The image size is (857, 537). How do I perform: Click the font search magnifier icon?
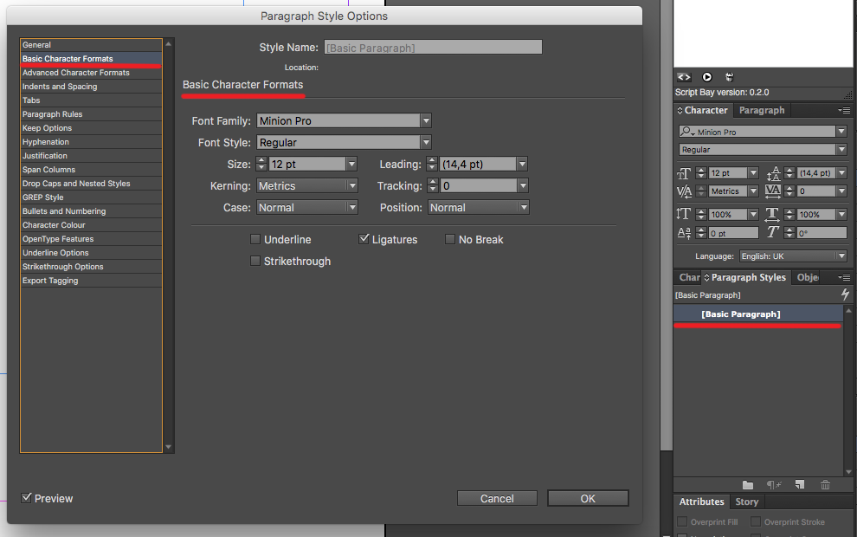coord(686,132)
